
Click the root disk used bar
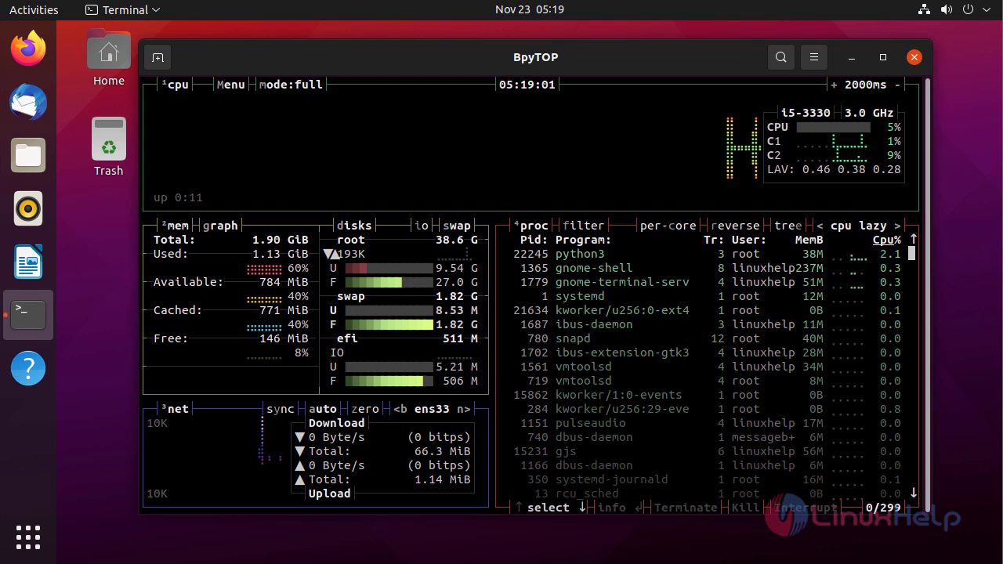tap(389, 268)
